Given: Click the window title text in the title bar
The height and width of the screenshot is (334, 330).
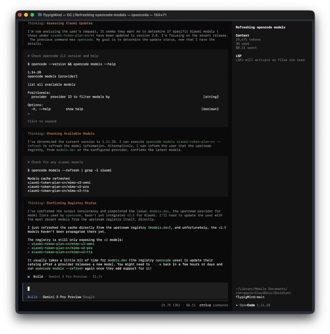Looking at the screenshot, I should point(105,15).
